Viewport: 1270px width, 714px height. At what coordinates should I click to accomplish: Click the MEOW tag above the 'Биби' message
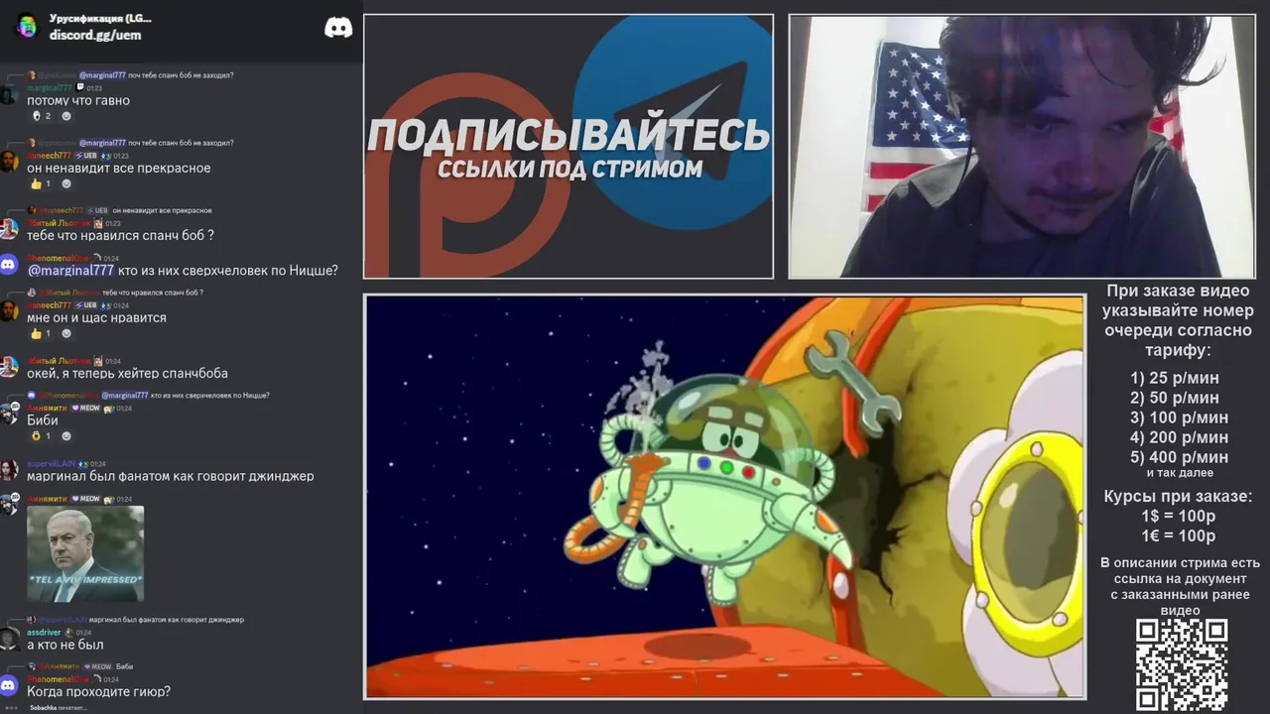pyautogui.click(x=84, y=408)
